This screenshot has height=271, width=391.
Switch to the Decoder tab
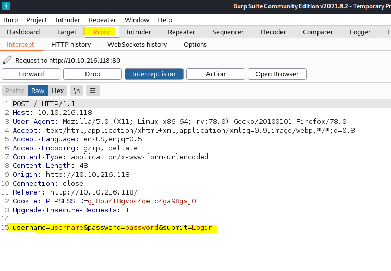(x=273, y=32)
